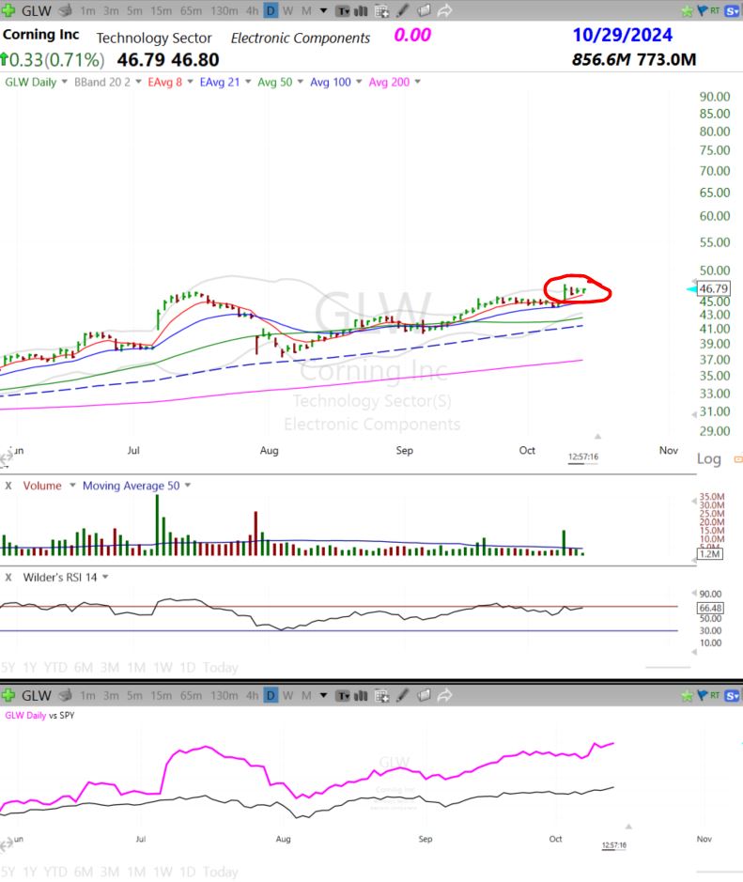Click the blue flag icon in bottom toolbar

(702, 695)
